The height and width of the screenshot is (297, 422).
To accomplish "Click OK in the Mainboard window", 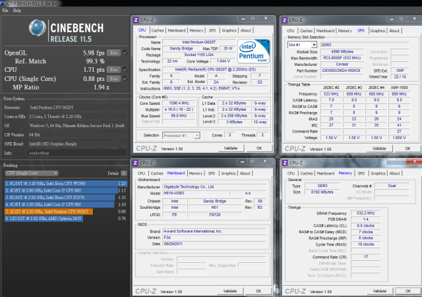I will pyautogui.click(x=258, y=291).
